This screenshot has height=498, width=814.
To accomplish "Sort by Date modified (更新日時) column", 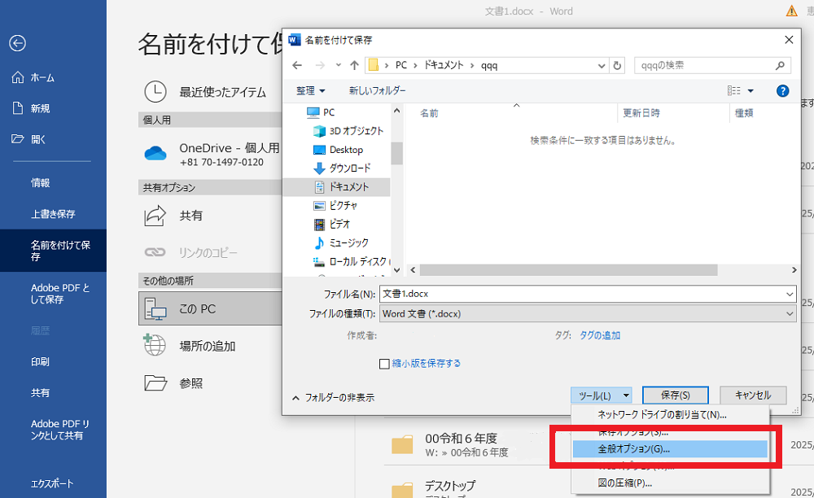I will (641, 113).
